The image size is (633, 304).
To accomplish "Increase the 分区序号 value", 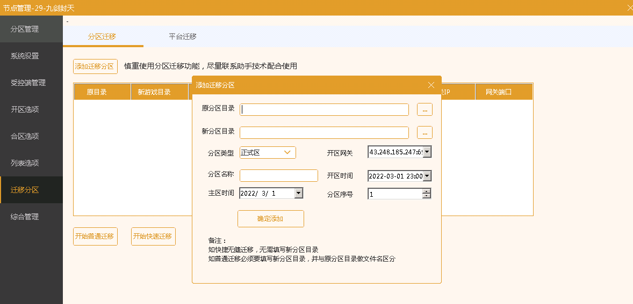I will [x=427, y=191].
